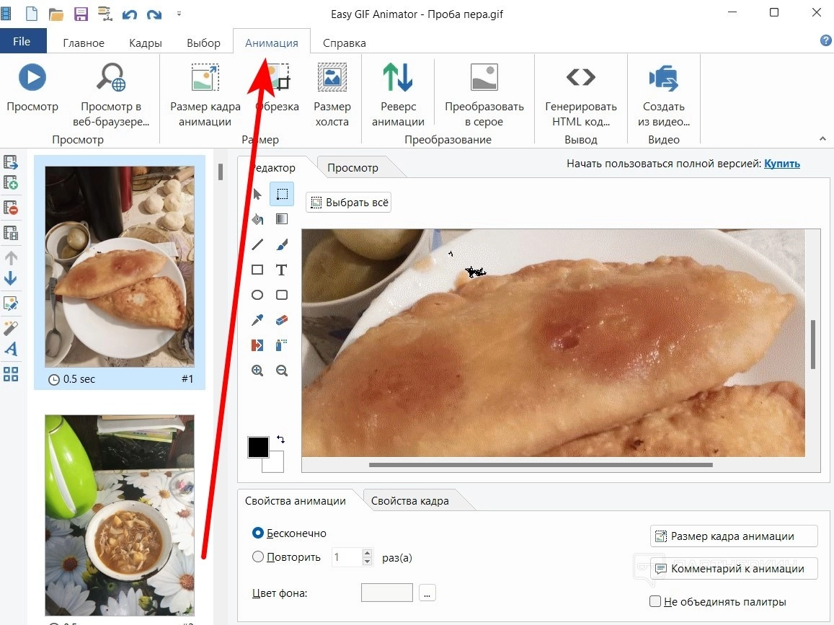Zoom in on the editor canvas
Screen dimensions: 834x625
[257, 371]
